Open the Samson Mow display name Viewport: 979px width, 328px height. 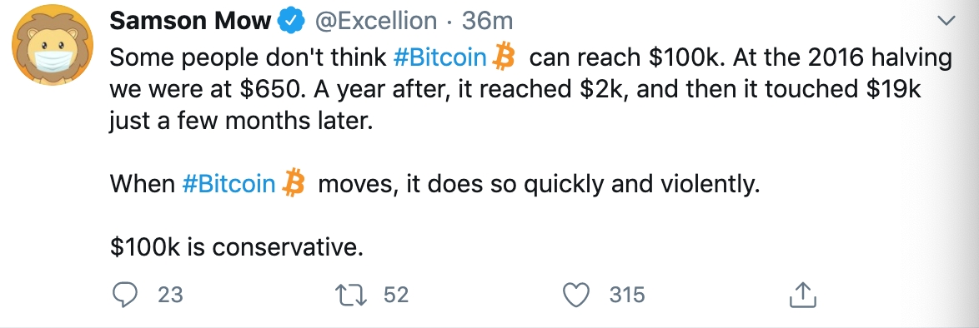(190, 22)
